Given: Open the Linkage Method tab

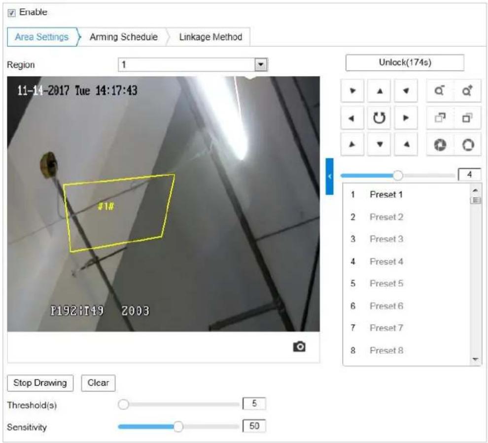Looking at the screenshot, I should (x=210, y=37).
